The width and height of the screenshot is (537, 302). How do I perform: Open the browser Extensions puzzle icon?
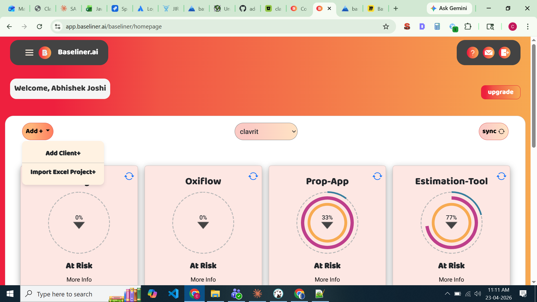[468, 27]
